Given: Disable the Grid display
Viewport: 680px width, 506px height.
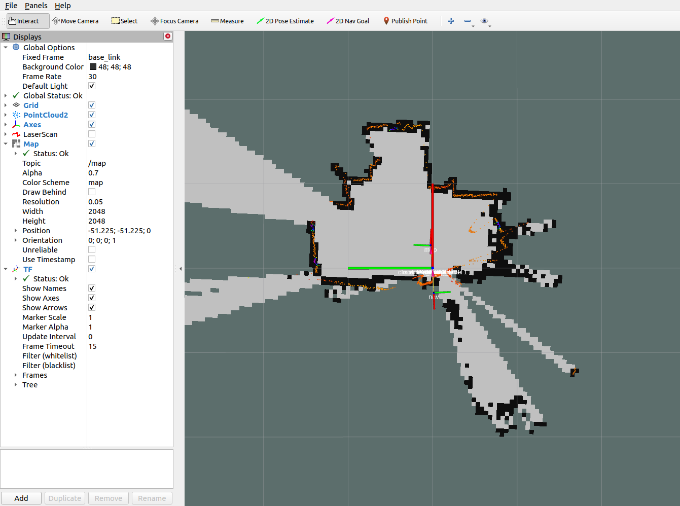Looking at the screenshot, I should tap(92, 105).
